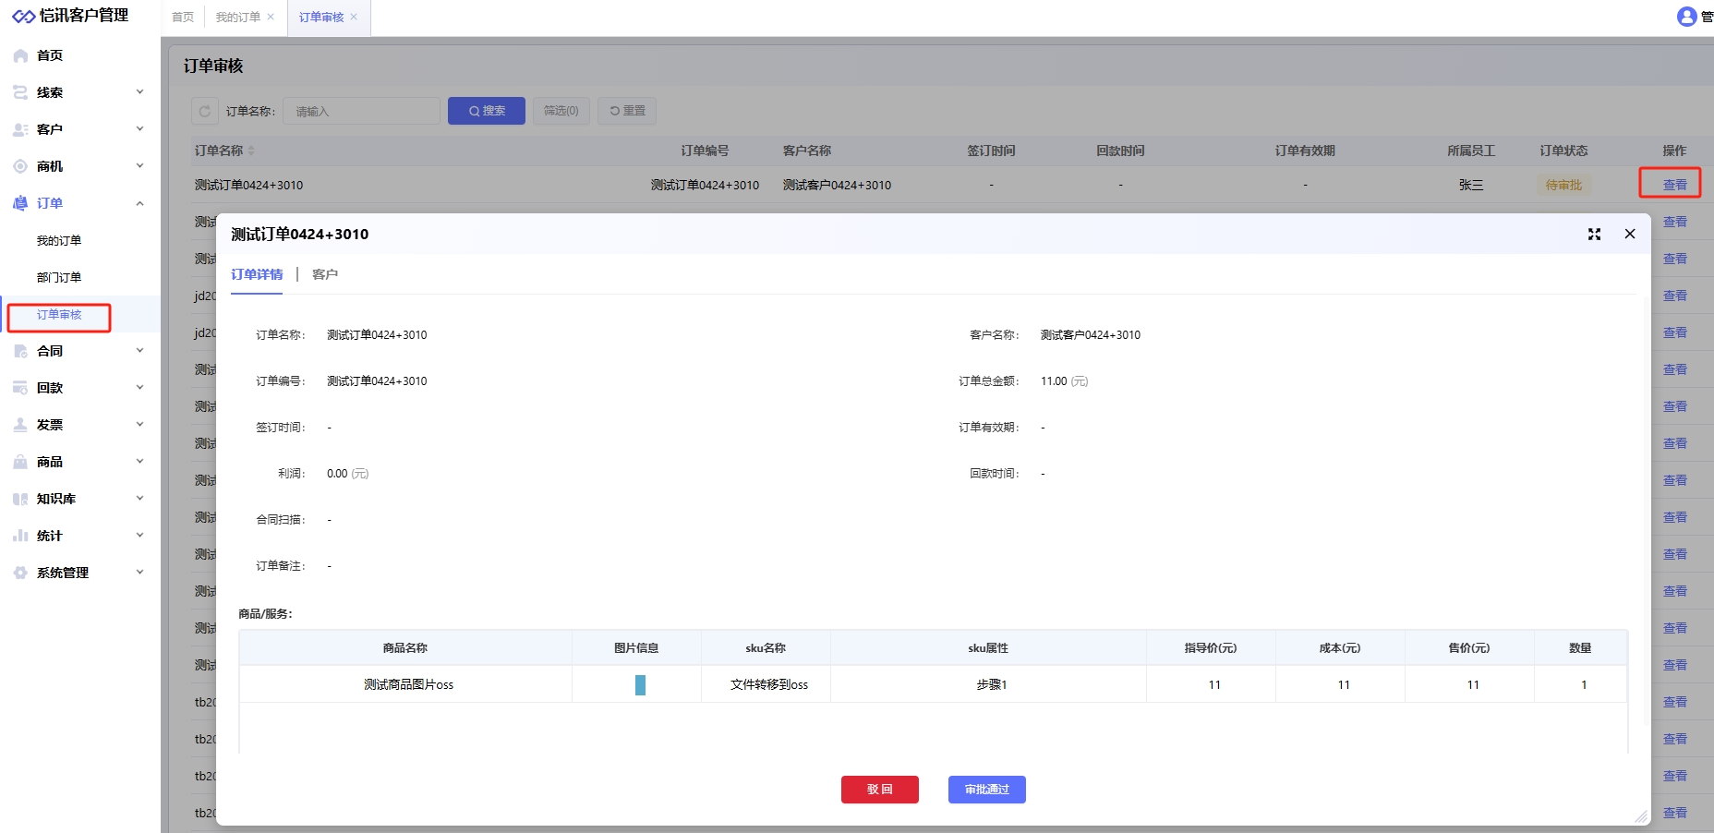Close the 订单审核 tab via its x icon
The height and width of the screenshot is (833, 1714).
pos(354,17)
